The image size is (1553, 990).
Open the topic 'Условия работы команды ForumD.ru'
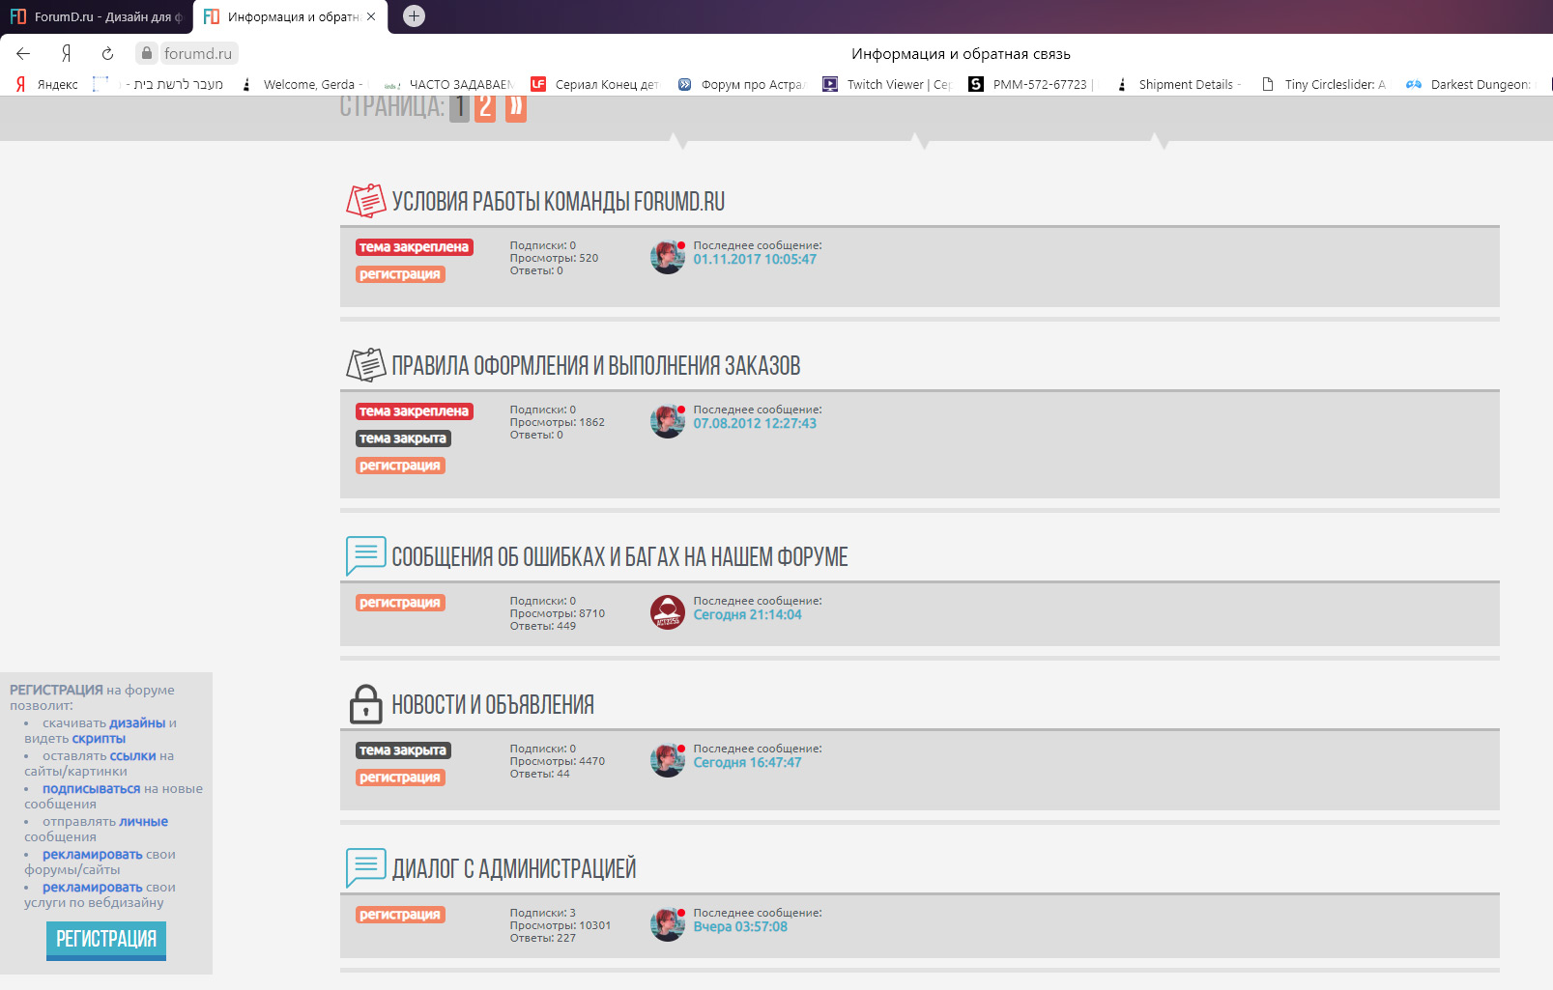pos(559,202)
